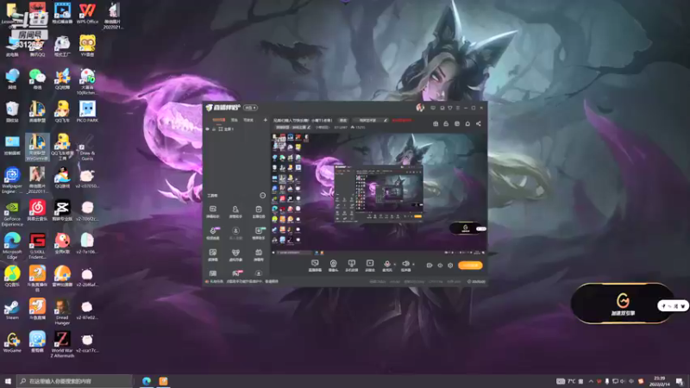The height and width of the screenshot is (388, 690).
Task: Open the orange Douyu icon on the taskbar
Action: 163,381
